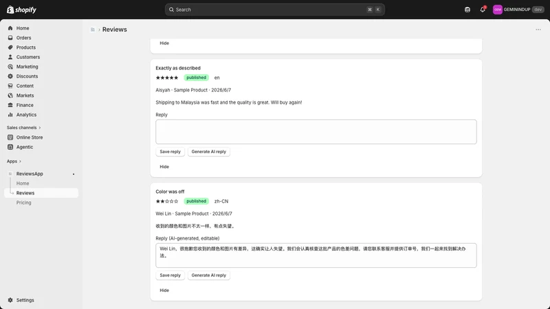Image resolution: width=550 pixels, height=309 pixels.
Task: Open the Orders icon in sidebar
Action: pyautogui.click(x=10, y=38)
